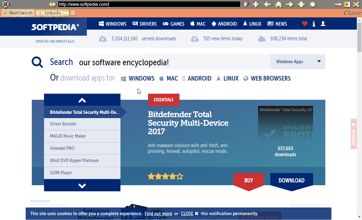The image size is (362, 220).
Task: Download apps for Linux link
Action: (x=227, y=78)
